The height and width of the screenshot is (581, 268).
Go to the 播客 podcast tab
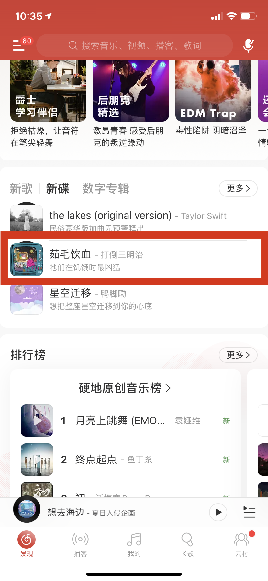click(80, 544)
